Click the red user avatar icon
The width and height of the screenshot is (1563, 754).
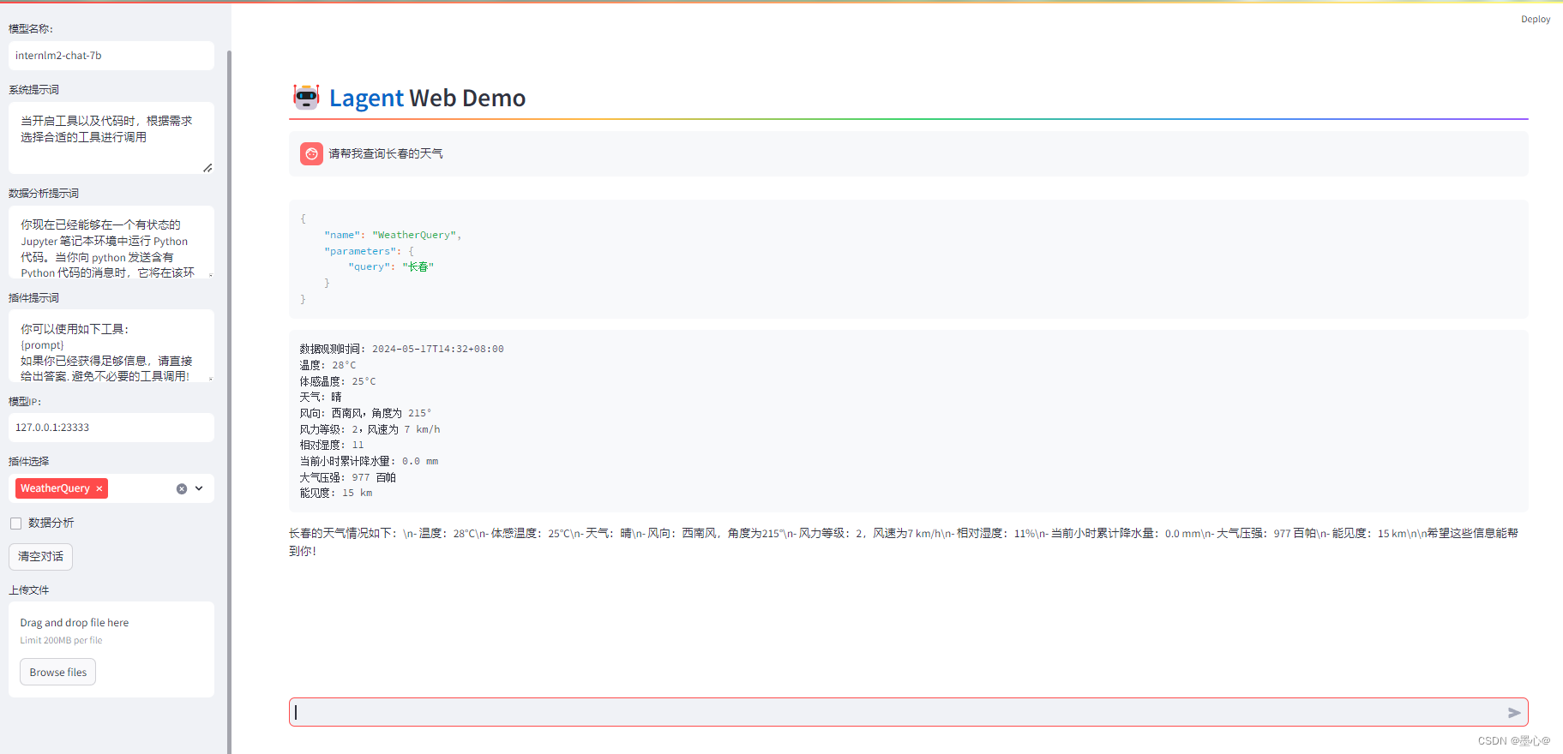311,153
